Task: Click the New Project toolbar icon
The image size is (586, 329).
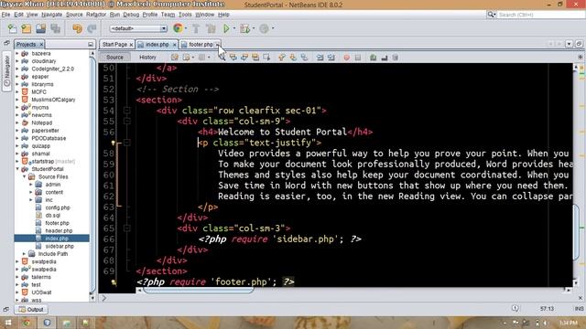Action: [27, 28]
